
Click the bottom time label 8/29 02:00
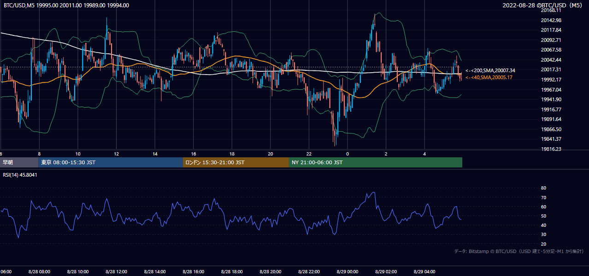click(x=386, y=271)
